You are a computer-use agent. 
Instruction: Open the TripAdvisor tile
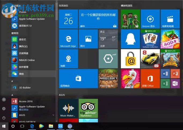point(88,109)
